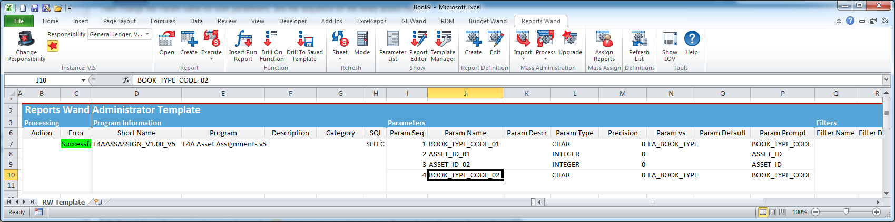
Task: Click the macro recording status bar button
Action: 38,212
